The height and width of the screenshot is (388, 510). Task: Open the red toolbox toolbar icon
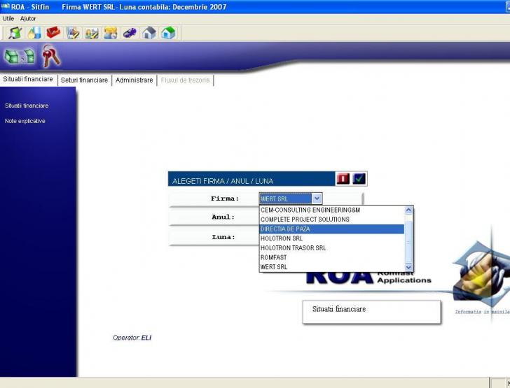click(54, 33)
